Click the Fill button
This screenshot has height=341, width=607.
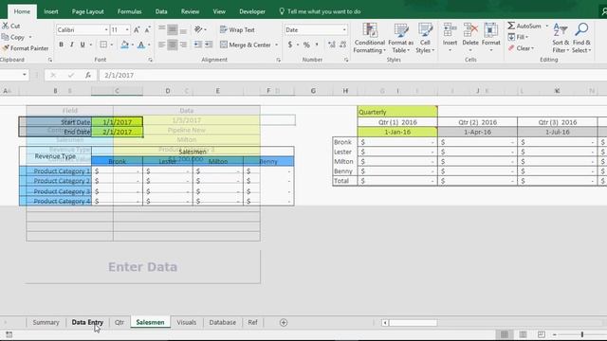[x=518, y=37]
